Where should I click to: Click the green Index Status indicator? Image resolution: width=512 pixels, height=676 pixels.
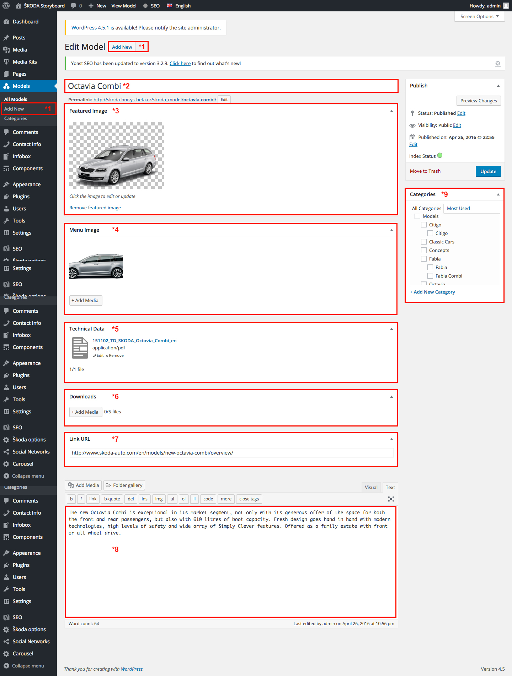tap(440, 155)
